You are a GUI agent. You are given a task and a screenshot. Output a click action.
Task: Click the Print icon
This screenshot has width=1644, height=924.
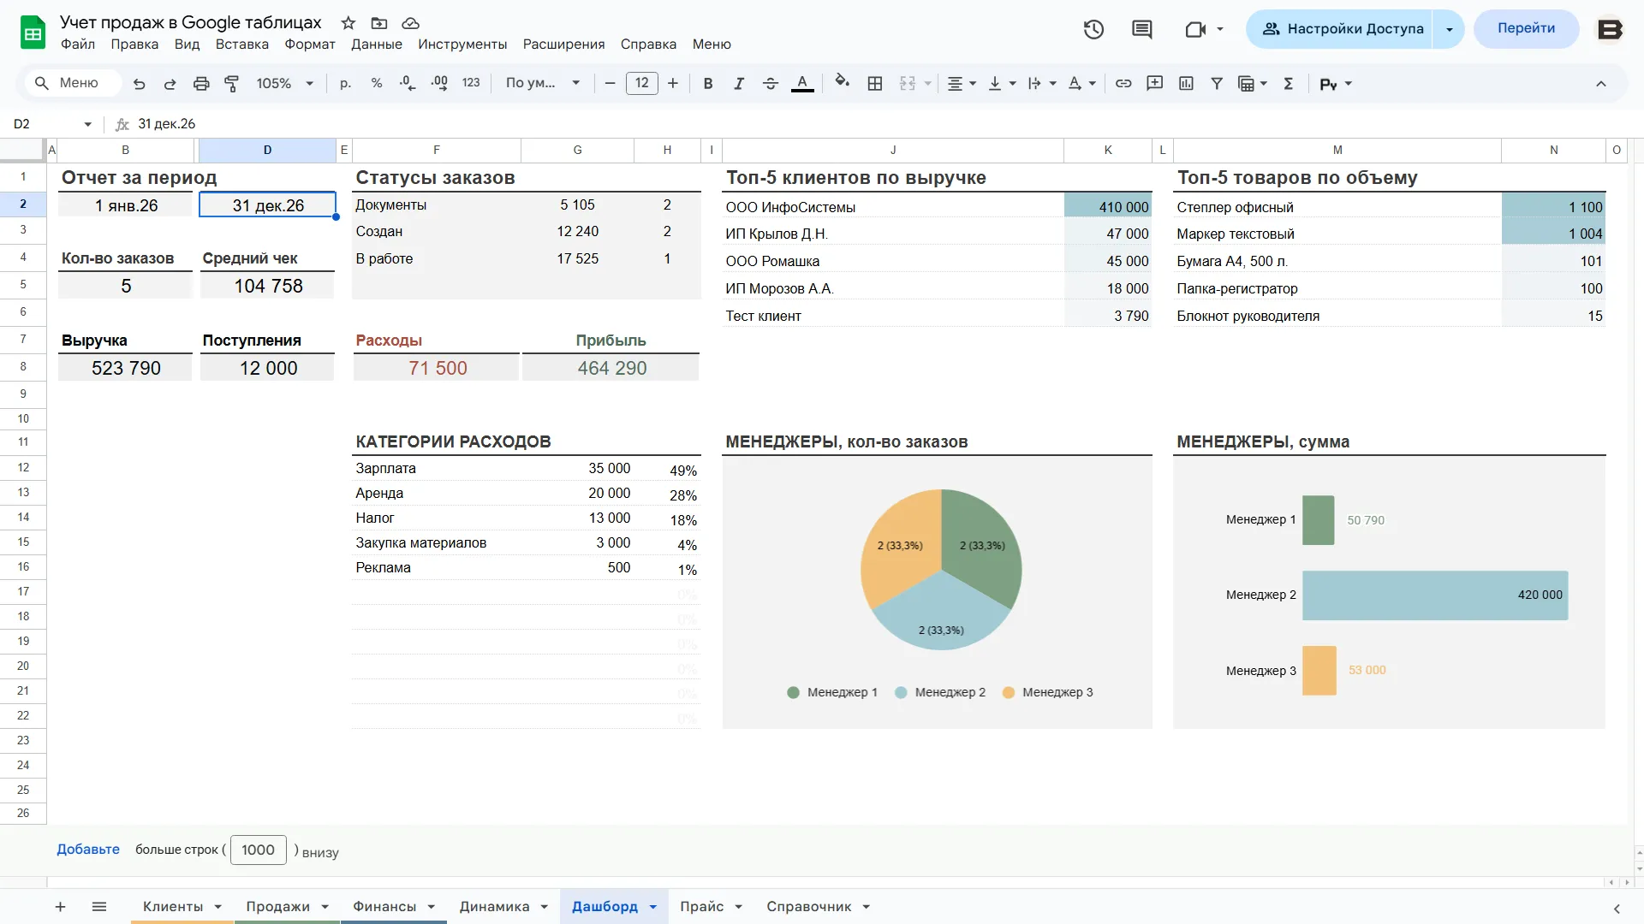tap(201, 84)
